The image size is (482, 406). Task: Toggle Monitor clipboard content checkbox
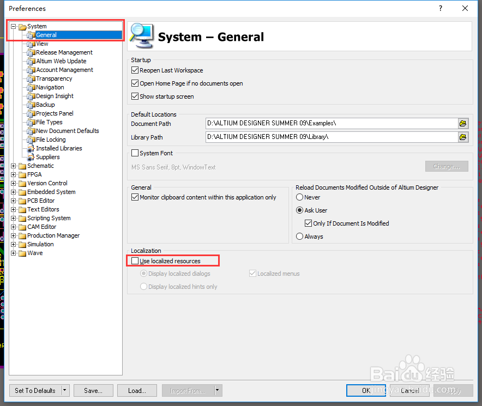(x=135, y=197)
